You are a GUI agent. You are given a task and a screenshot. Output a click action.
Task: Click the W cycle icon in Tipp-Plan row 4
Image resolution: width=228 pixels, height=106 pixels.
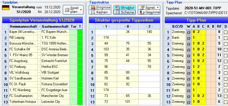189,50
